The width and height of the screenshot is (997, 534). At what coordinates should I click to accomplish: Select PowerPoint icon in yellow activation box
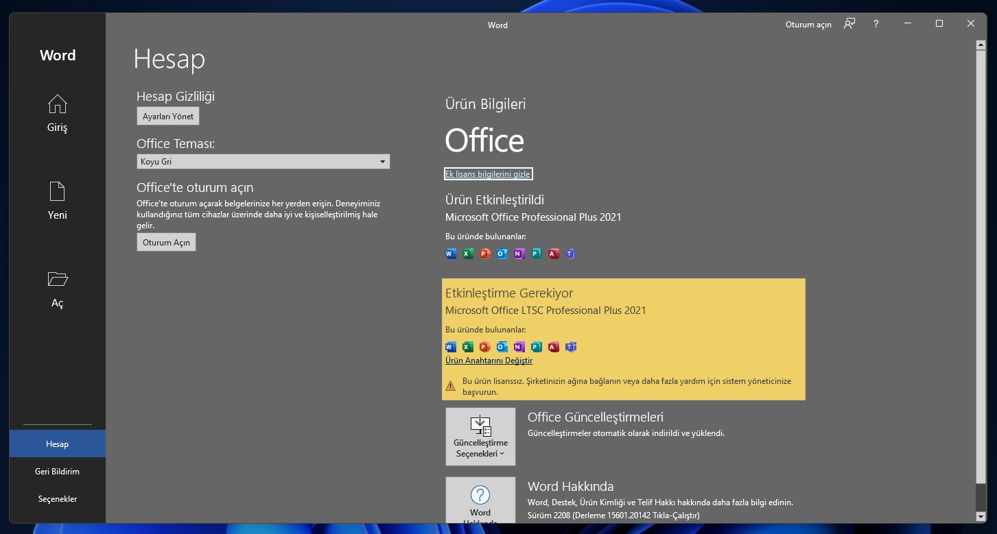[x=485, y=347]
